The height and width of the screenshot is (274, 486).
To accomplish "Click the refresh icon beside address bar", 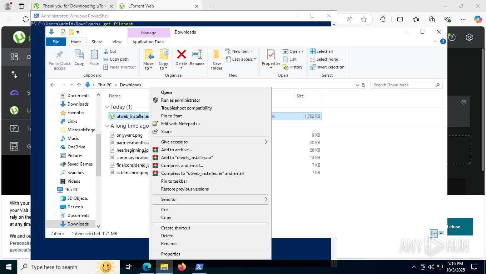I will pos(363,85).
